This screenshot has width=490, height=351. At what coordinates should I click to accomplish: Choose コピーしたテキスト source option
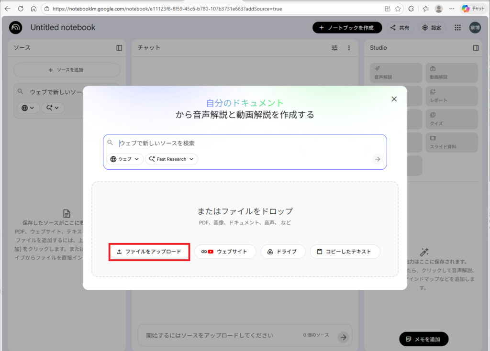pyautogui.click(x=345, y=252)
